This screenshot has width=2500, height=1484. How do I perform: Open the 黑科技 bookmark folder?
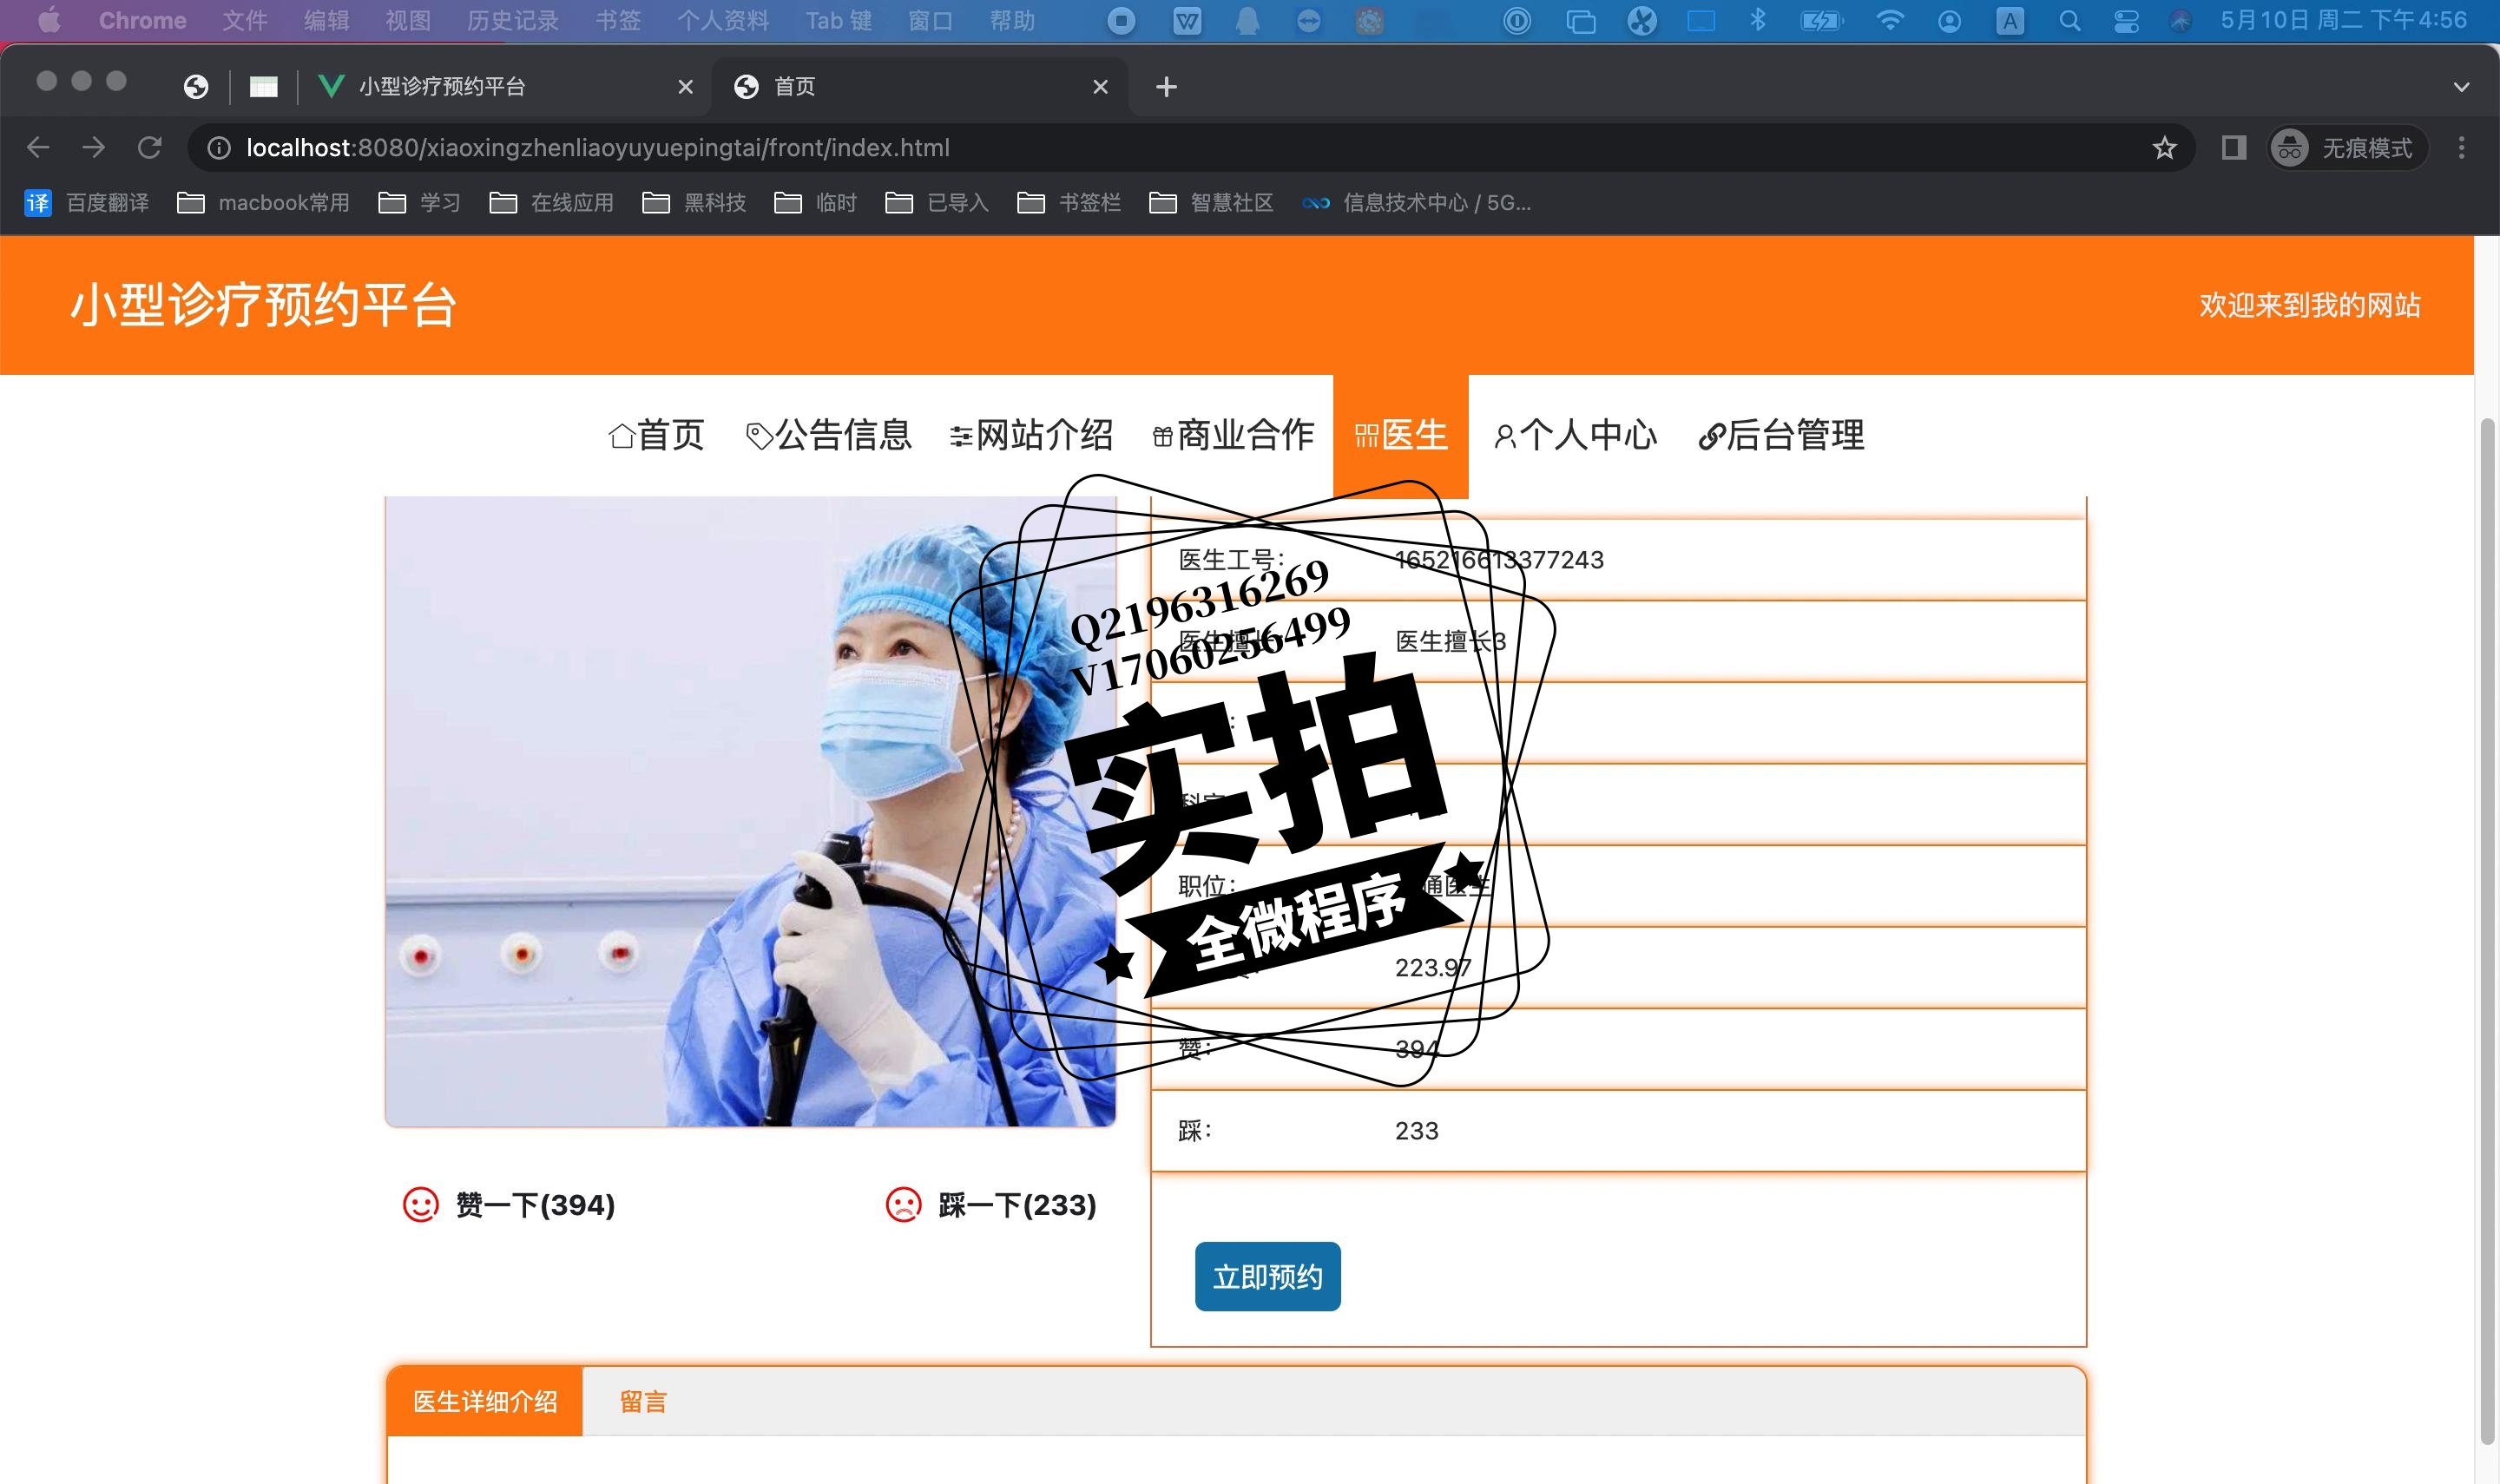[694, 203]
